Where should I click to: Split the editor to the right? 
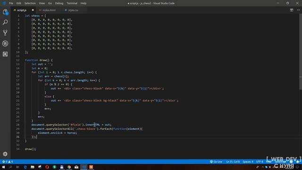point(292,10)
